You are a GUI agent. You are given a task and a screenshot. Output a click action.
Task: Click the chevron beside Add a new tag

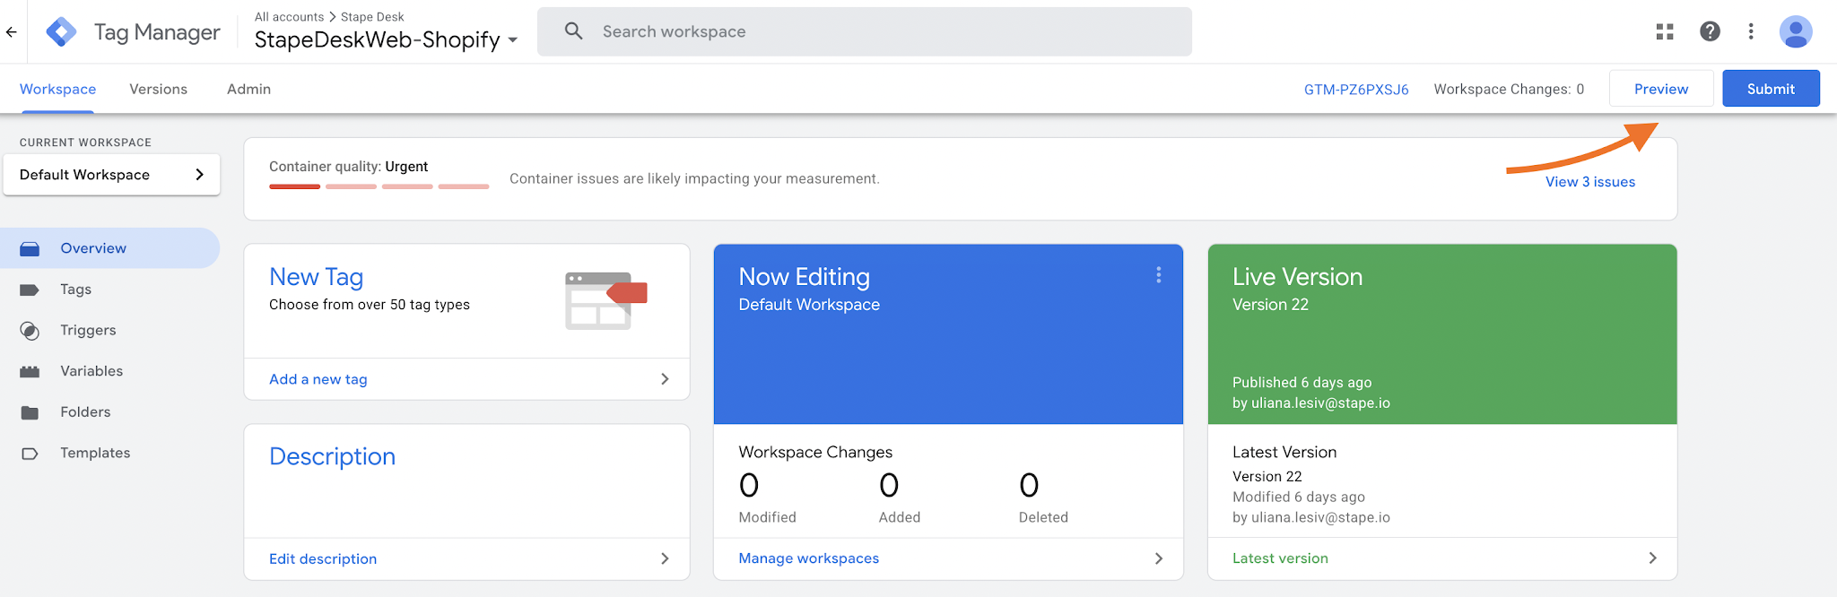click(x=665, y=379)
